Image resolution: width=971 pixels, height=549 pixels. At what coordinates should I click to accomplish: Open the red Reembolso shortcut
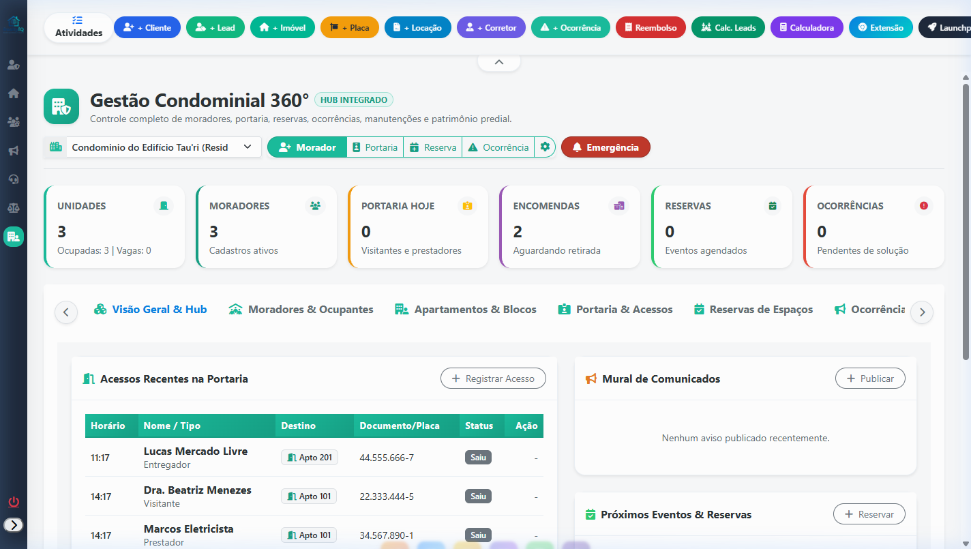651,28
